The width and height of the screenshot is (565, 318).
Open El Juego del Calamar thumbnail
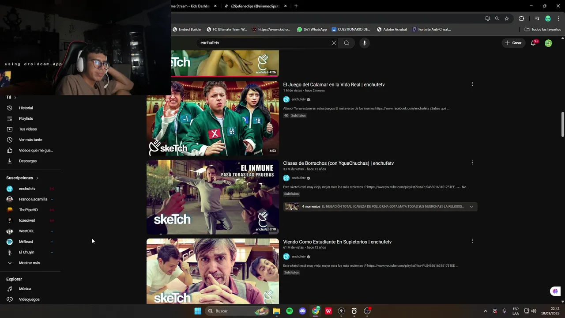[x=213, y=118]
